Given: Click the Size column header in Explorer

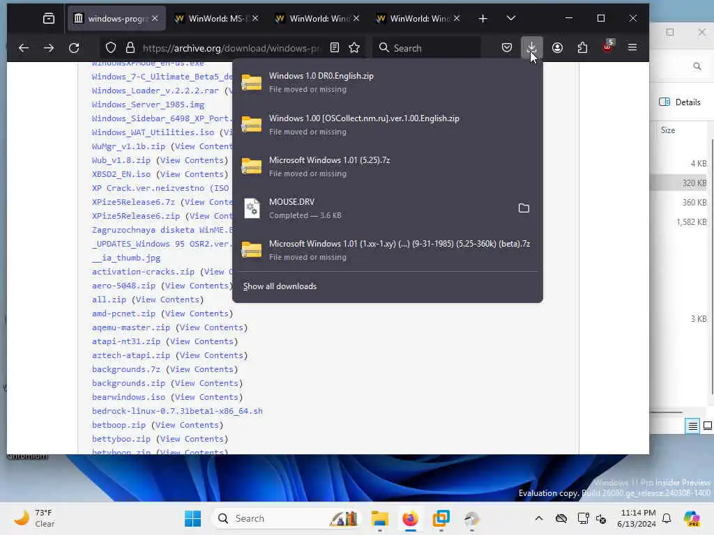Looking at the screenshot, I should [x=668, y=130].
